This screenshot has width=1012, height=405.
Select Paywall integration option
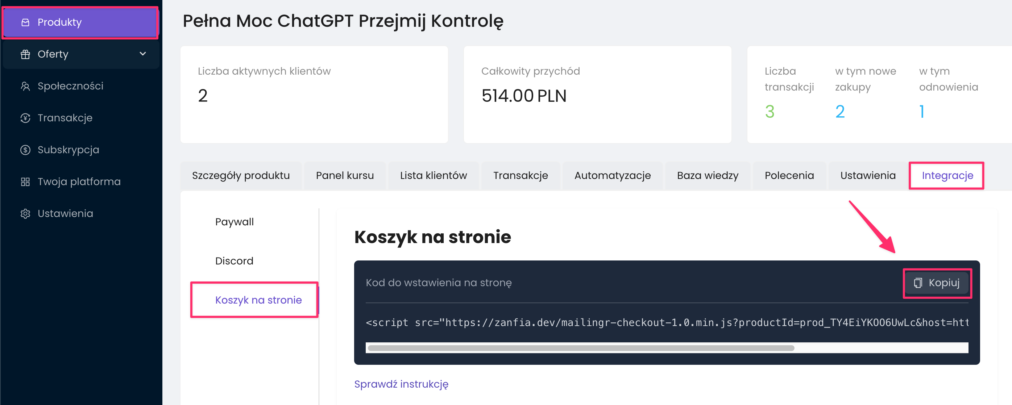235,222
